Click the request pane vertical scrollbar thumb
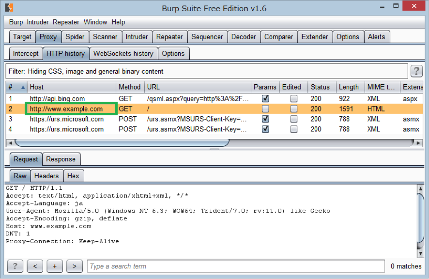429x279 pixels. tap(420, 218)
